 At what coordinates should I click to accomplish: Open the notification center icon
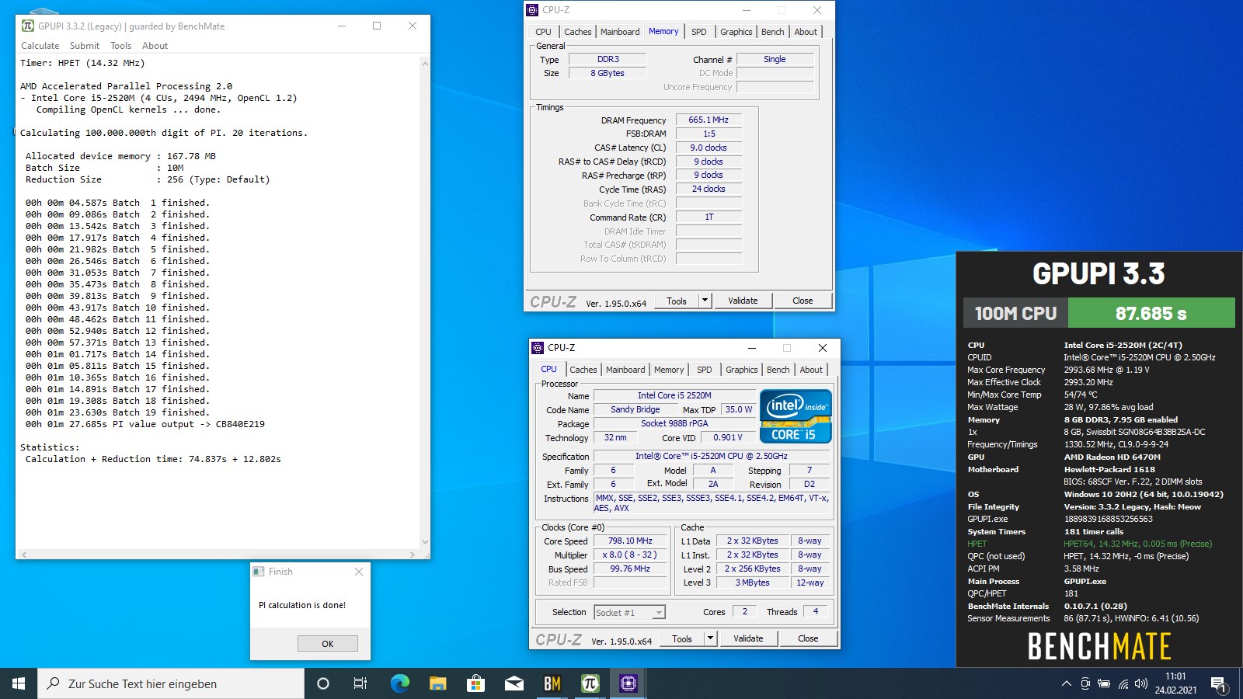tap(1218, 684)
